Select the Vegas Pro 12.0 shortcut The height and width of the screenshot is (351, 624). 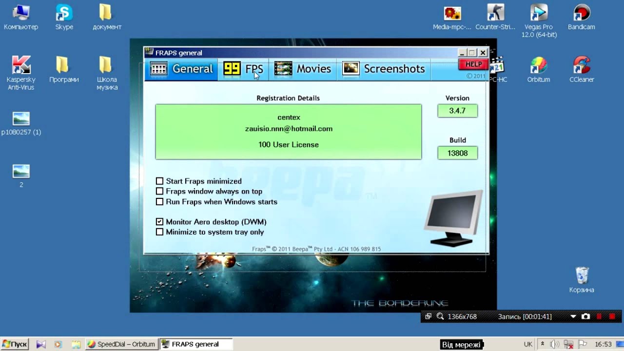point(539,21)
